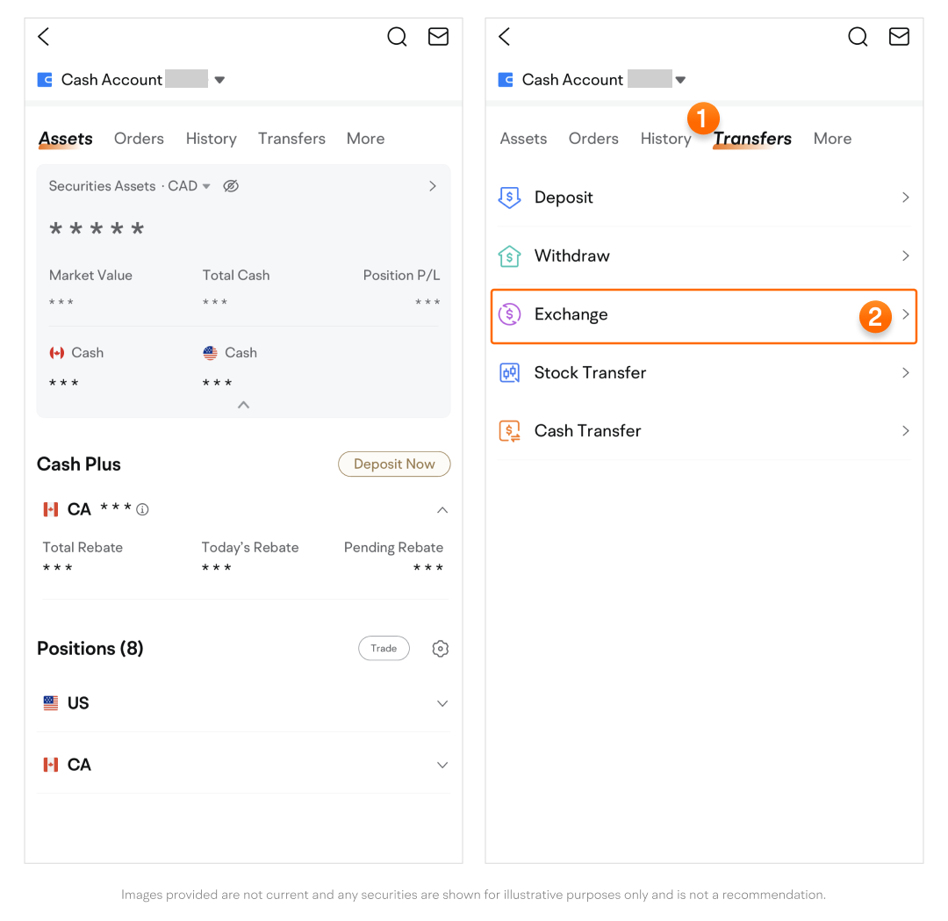Open the mail inbox on the Transfers screen
Viewport: 948px width, 921px height.
click(899, 37)
